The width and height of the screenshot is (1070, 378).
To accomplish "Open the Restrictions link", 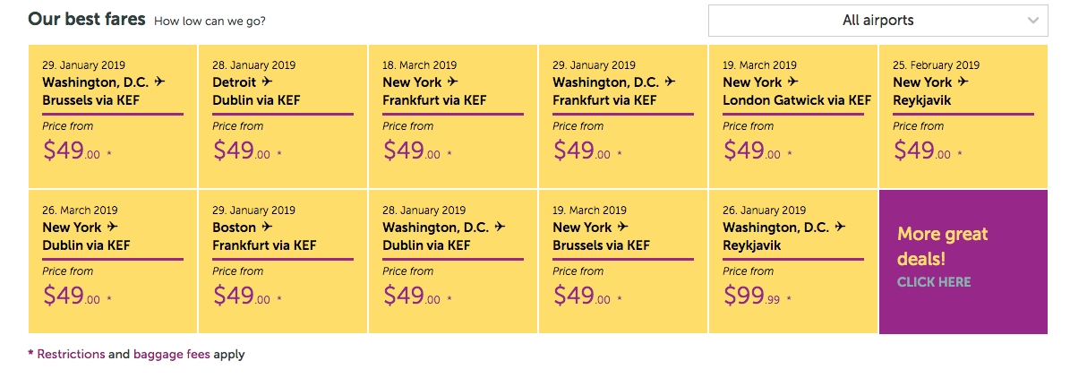I will 71,355.
